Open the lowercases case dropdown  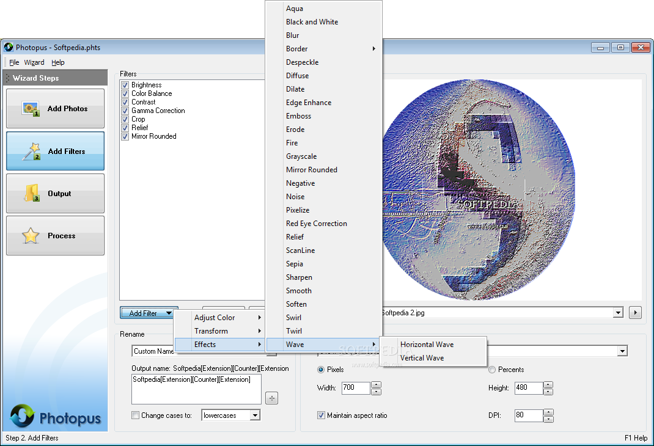point(255,415)
